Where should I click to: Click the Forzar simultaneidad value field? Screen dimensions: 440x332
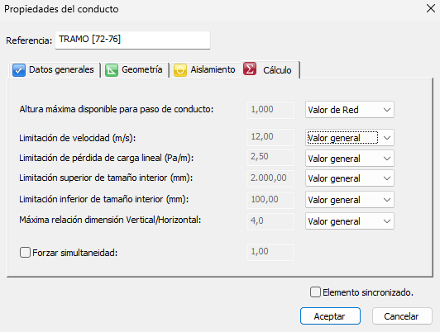tap(270, 252)
